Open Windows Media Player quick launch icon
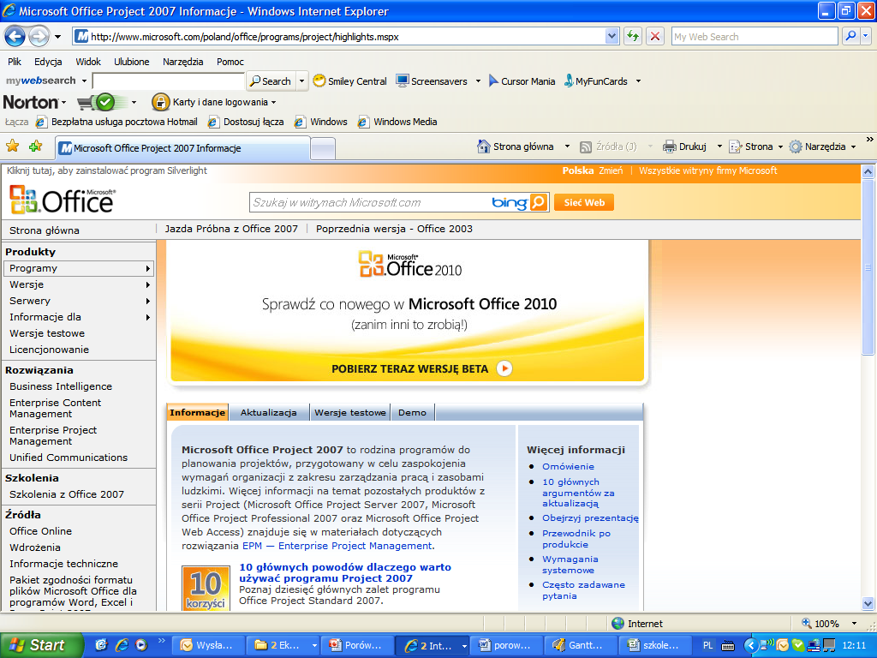This screenshot has height=658, width=877. 141,645
